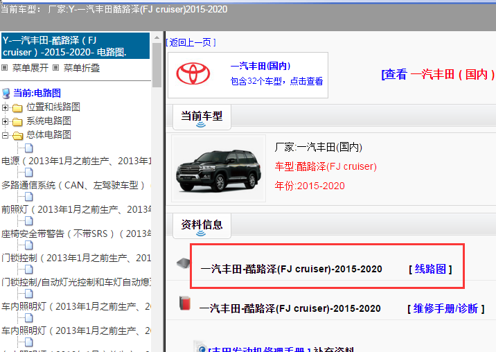Click the page icon above 多路通信系统 entry
This screenshot has width=496, height=352.
(x=29, y=173)
